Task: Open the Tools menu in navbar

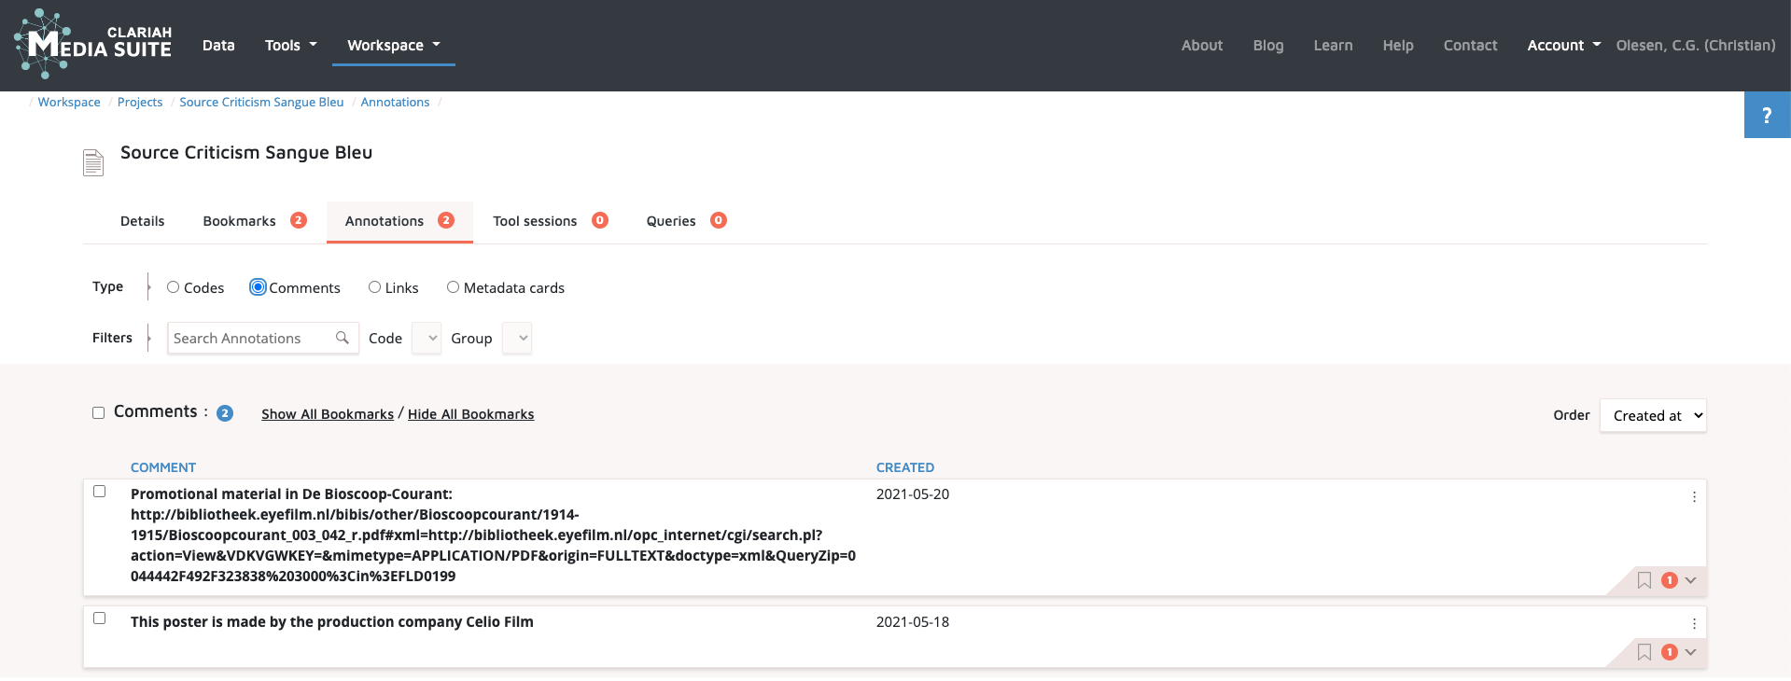Action: coord(290,45)
